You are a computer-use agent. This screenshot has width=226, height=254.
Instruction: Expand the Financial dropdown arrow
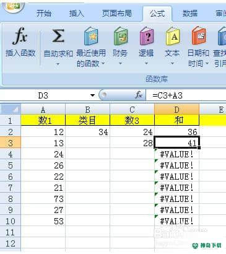click(120, 64)
